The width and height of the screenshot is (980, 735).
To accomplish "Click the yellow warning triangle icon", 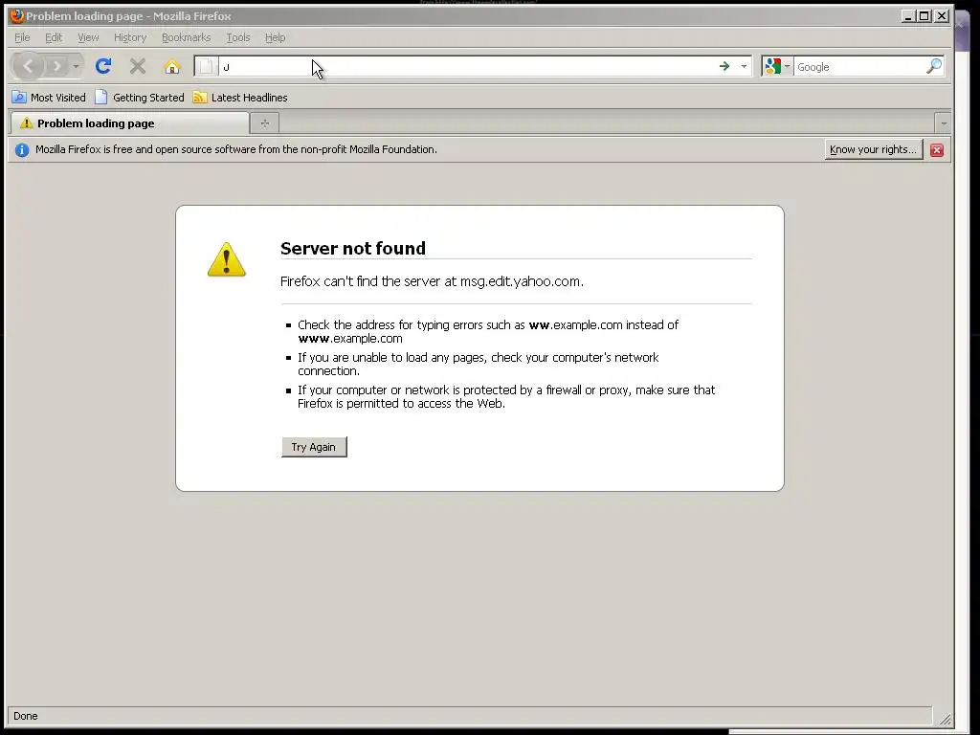I will (227, 259).
